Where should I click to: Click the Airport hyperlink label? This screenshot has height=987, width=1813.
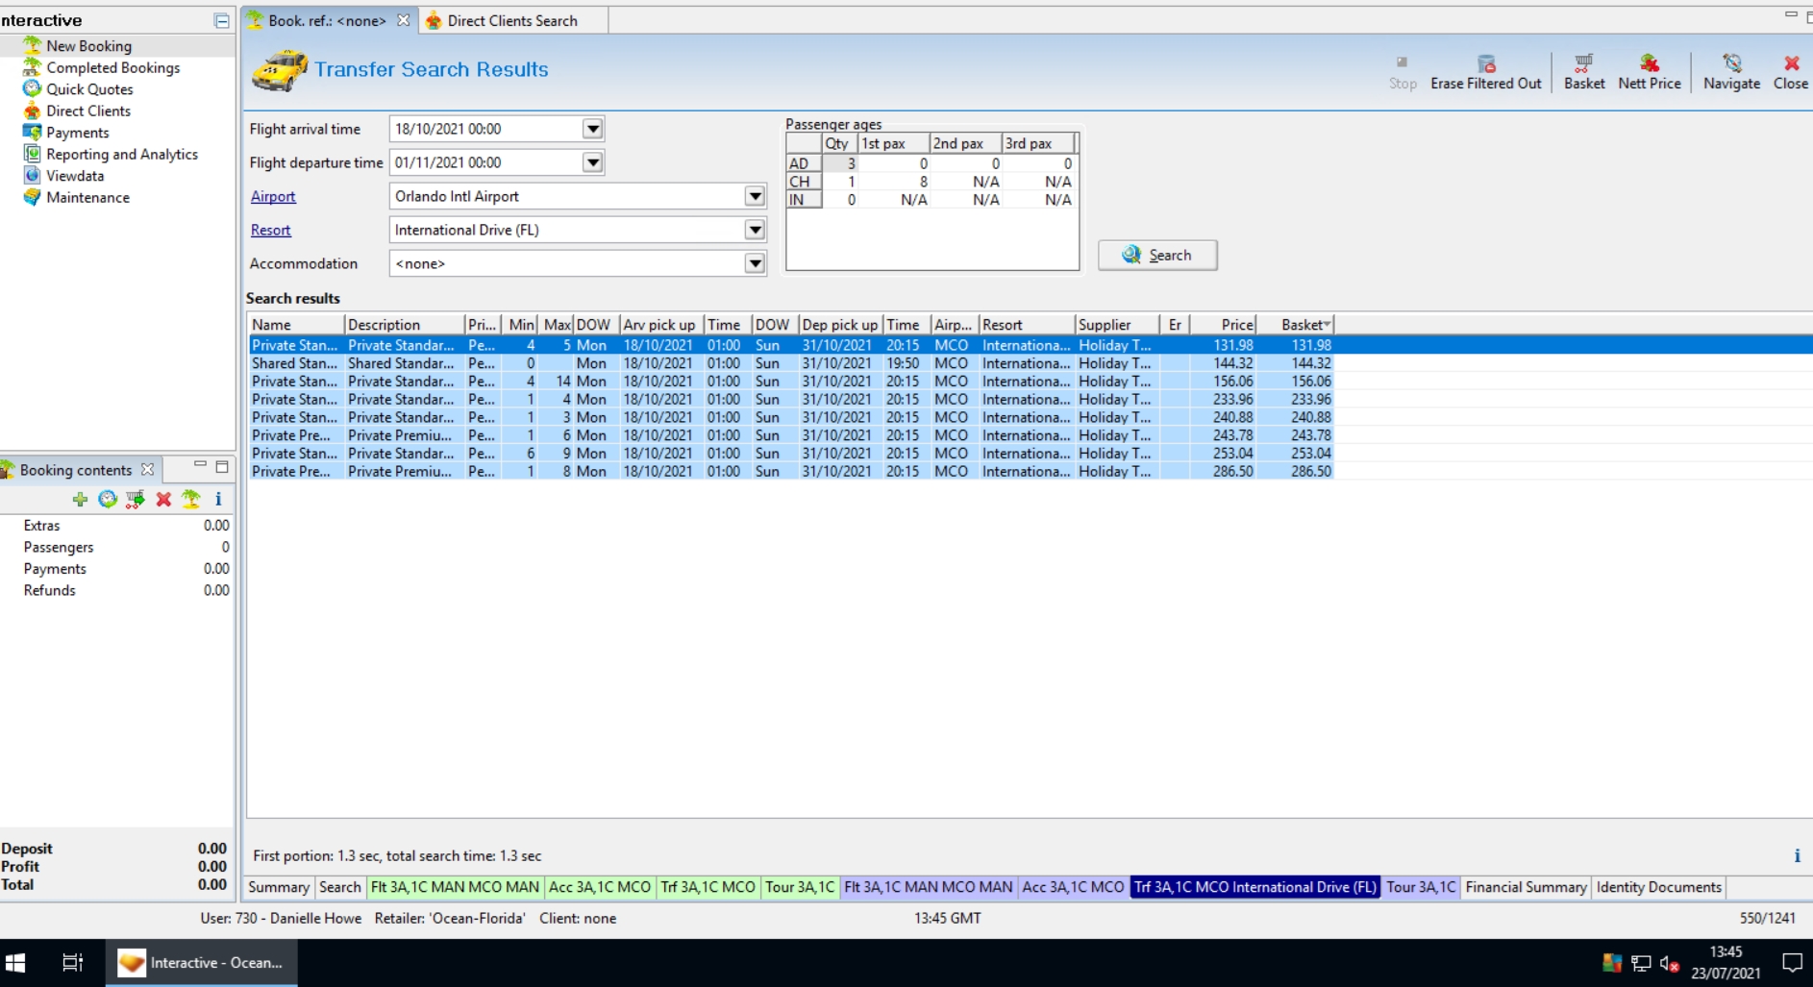[x=273, y=196]
